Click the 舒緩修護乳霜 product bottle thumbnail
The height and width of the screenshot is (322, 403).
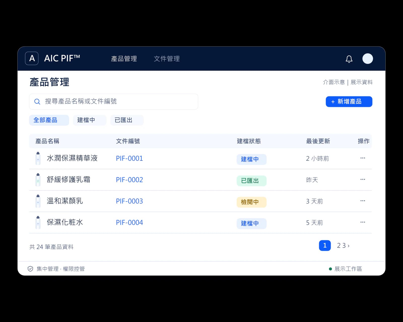[38, 180]
